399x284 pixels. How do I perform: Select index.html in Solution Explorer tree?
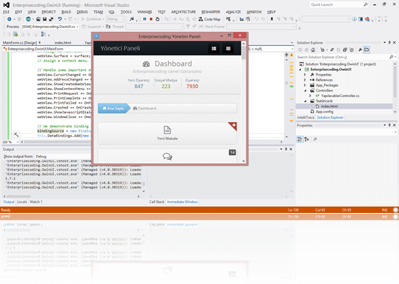329,106
